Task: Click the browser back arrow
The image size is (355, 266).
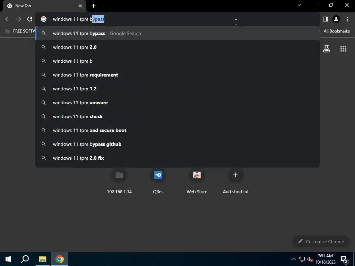Action: pos(8,19)
